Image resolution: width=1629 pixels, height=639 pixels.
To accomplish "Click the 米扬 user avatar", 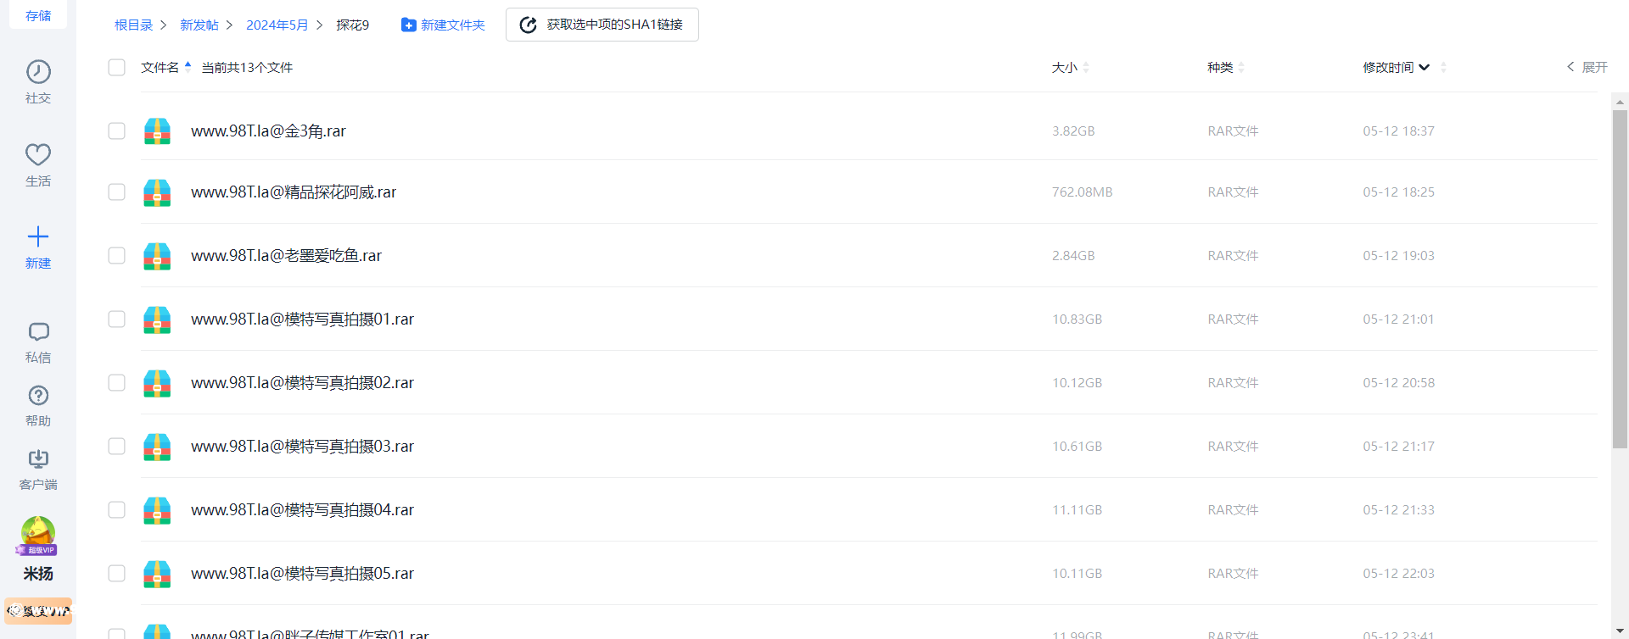I will [38, 534].
